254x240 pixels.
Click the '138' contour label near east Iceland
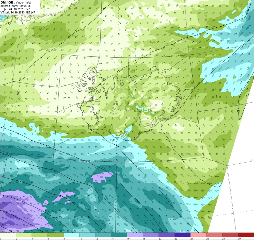[176, 113]
